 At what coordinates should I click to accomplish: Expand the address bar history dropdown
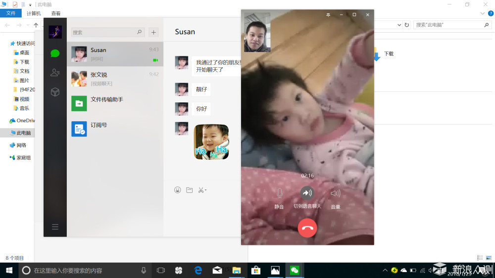399,25
